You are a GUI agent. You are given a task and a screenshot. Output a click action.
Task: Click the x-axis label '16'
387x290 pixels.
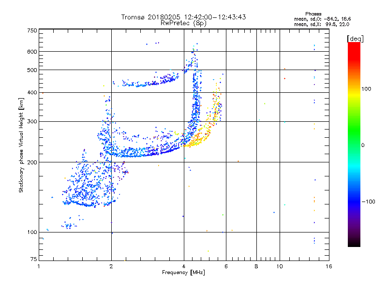pyautogui.click(x=329, y=266)
